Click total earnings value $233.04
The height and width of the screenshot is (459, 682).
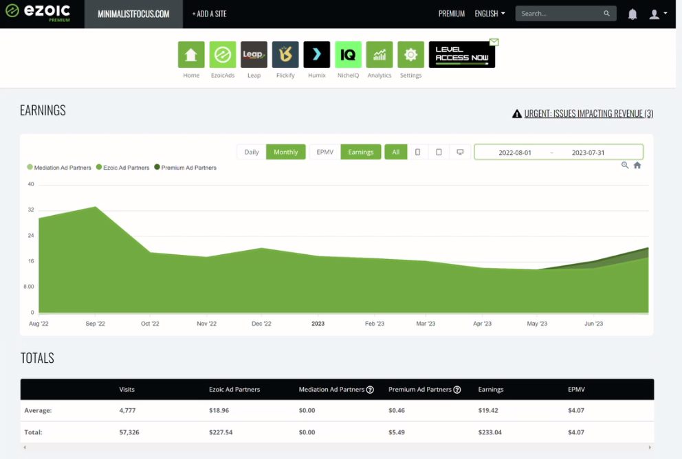click(x=489, y=432)
